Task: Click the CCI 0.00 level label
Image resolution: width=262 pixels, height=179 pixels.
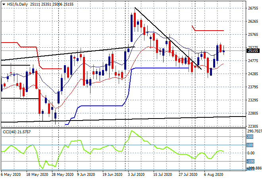Action: tap(251, 153)
